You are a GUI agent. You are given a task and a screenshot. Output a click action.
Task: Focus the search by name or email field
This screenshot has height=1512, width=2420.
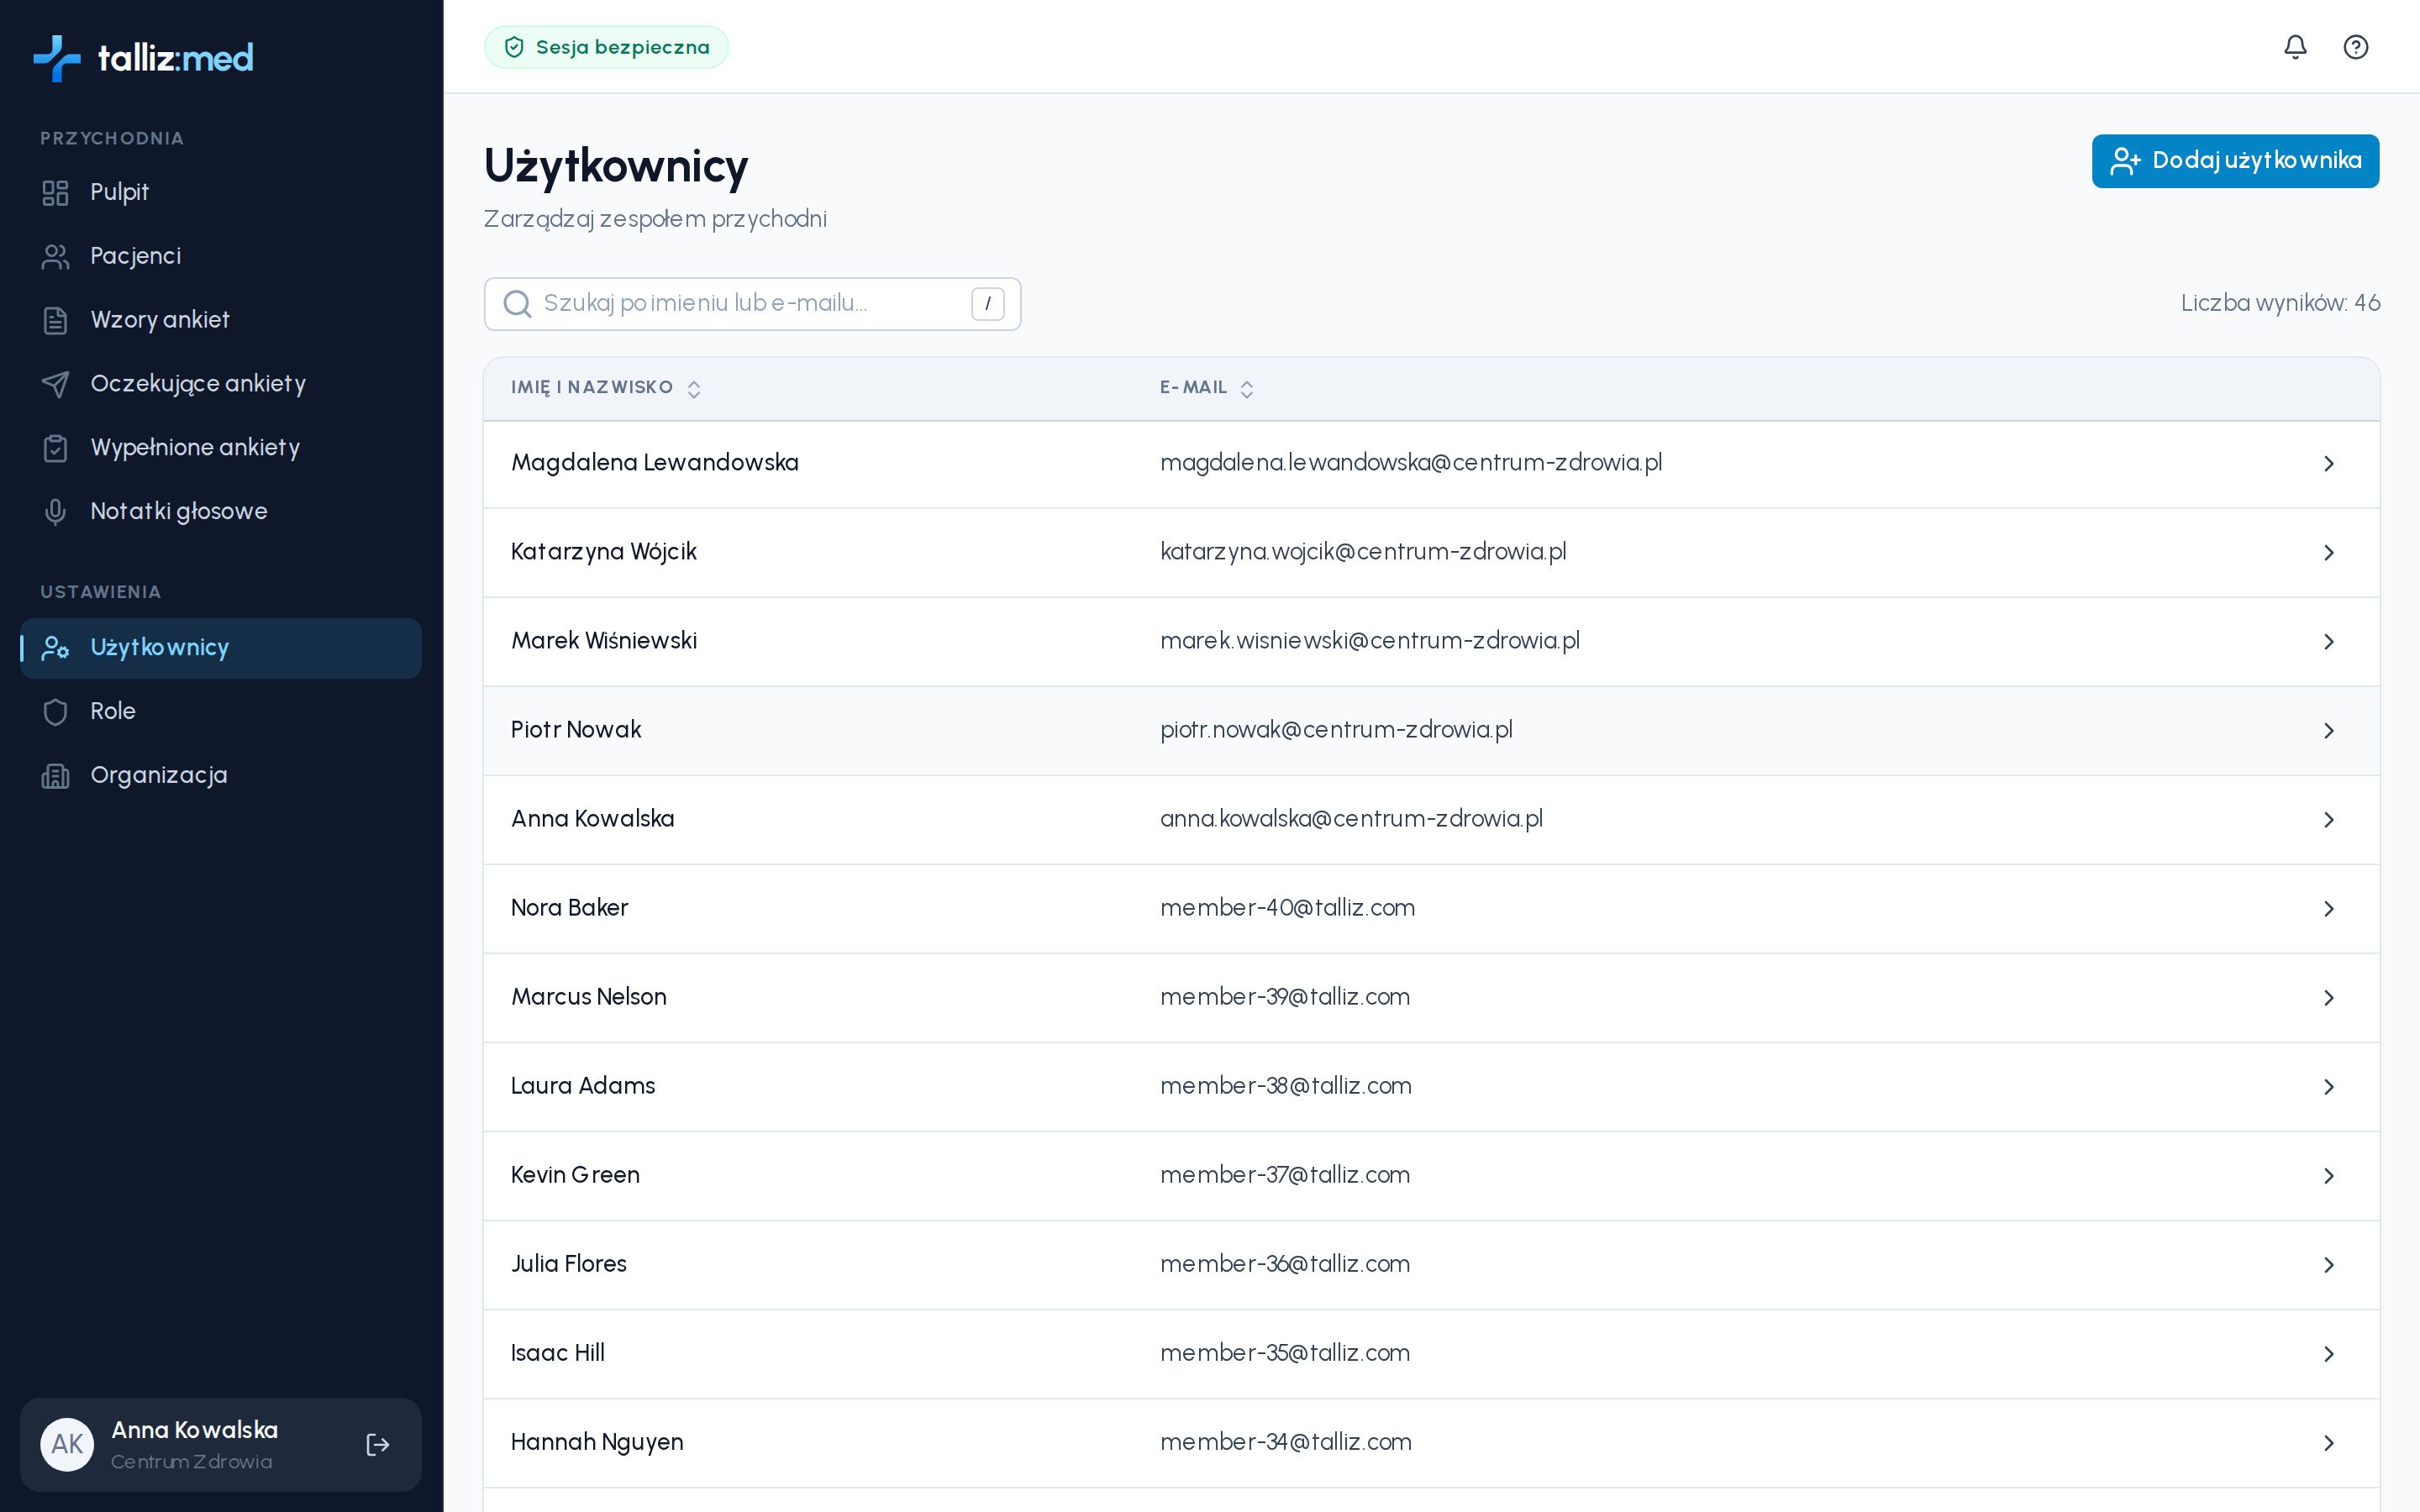[752, 304]
